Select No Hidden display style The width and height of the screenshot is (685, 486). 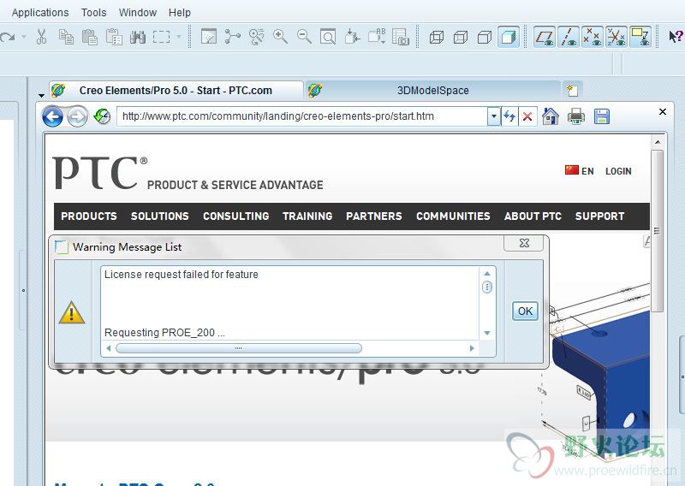[485, 37]
